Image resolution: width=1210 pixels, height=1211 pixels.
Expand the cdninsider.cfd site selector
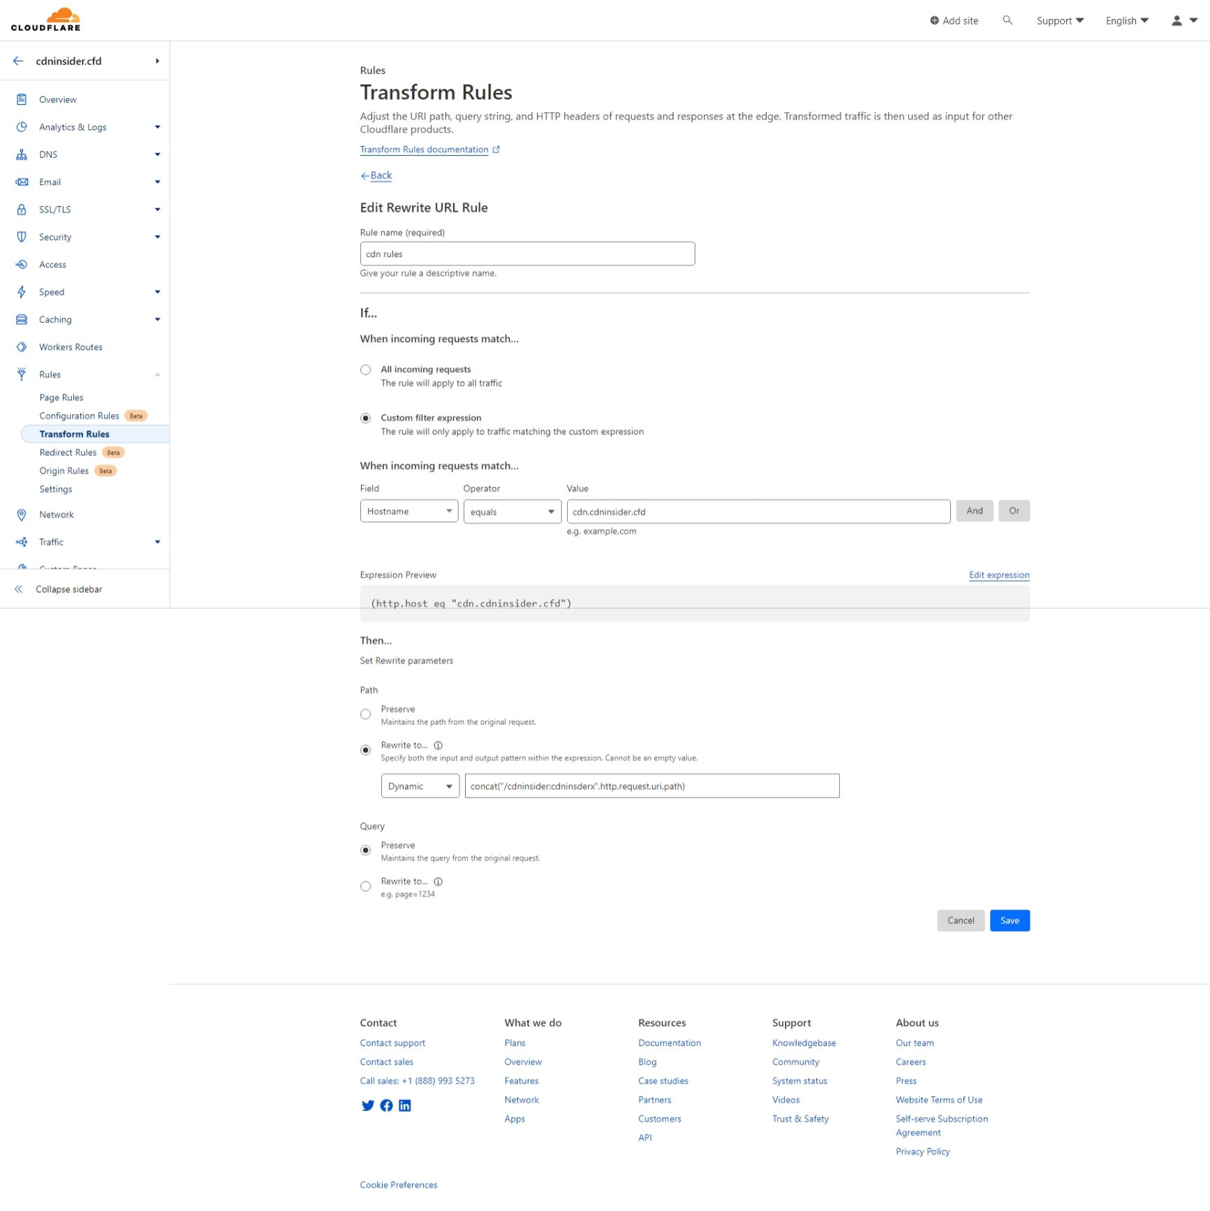point(158,61)
